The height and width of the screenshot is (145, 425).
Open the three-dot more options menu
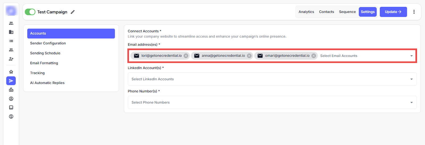(414, 12)
